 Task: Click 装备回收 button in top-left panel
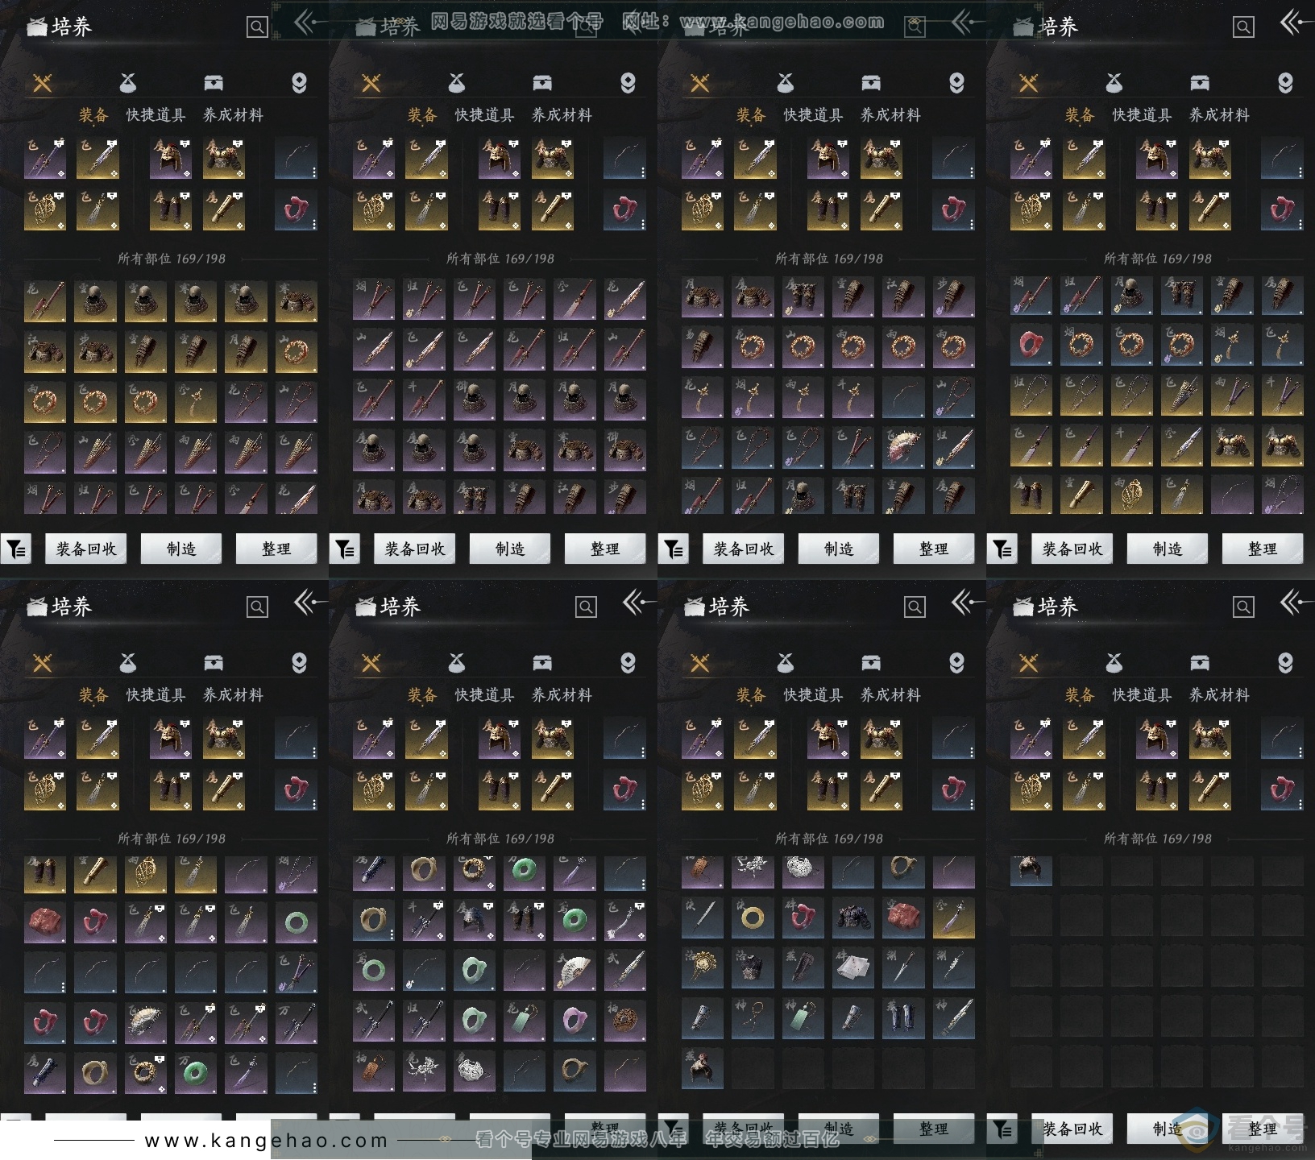86,549
